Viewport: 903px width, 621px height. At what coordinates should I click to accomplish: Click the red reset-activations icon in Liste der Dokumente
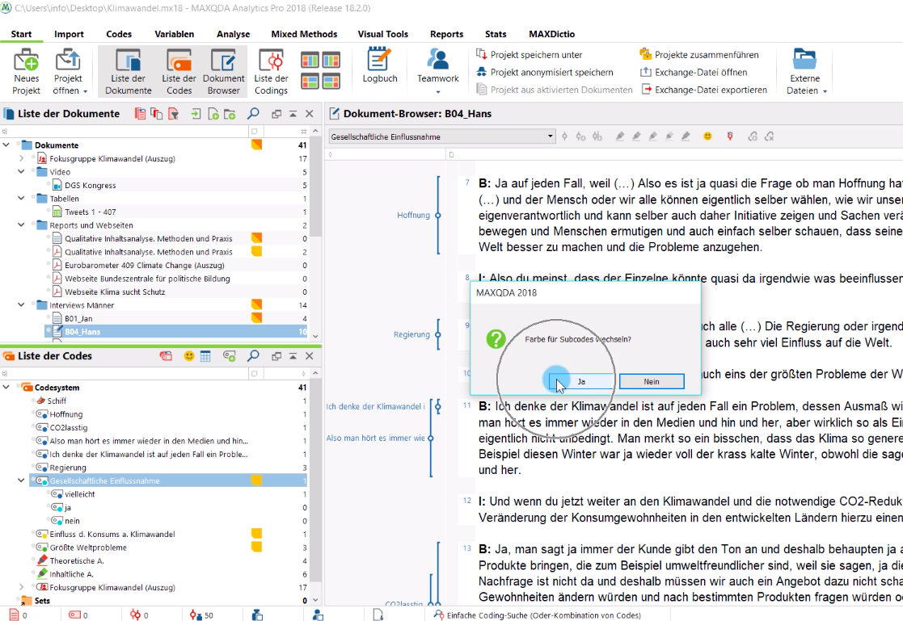(x=140, y=114)
